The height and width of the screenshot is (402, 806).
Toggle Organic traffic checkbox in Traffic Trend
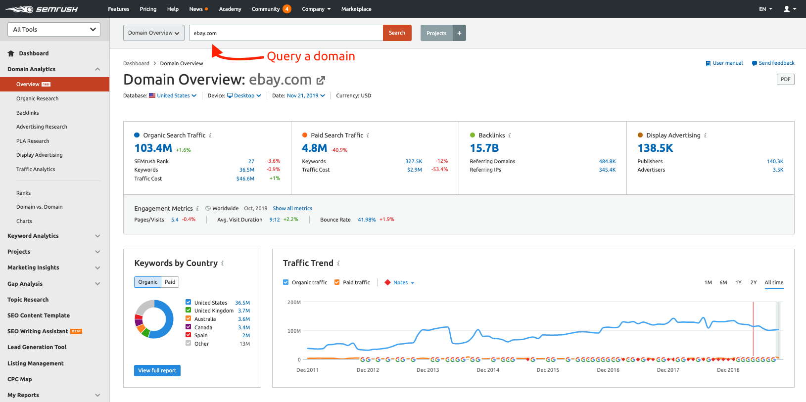(285, 282)
